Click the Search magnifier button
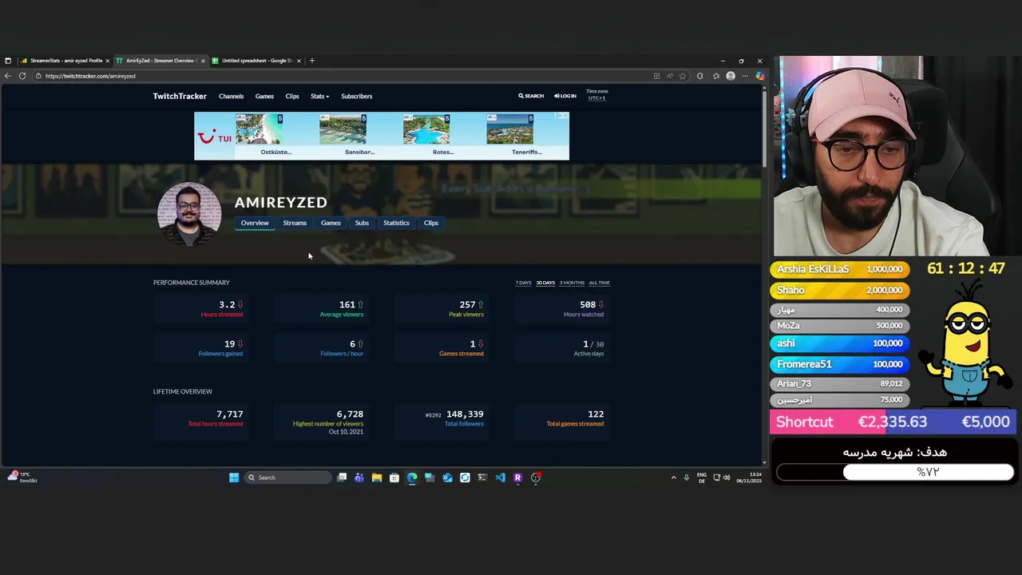The image size is (1022, 575). point(531,96)
